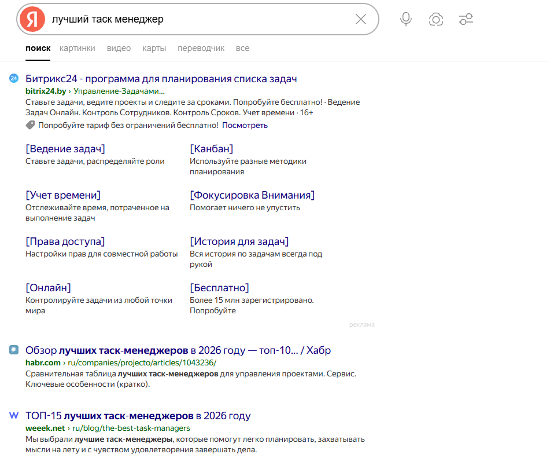This screenshot has width=550, height=465.
Task: Click the 'Настройки прав для совместной работы' text
Action: pyautogui.click(x=101, y=254)
